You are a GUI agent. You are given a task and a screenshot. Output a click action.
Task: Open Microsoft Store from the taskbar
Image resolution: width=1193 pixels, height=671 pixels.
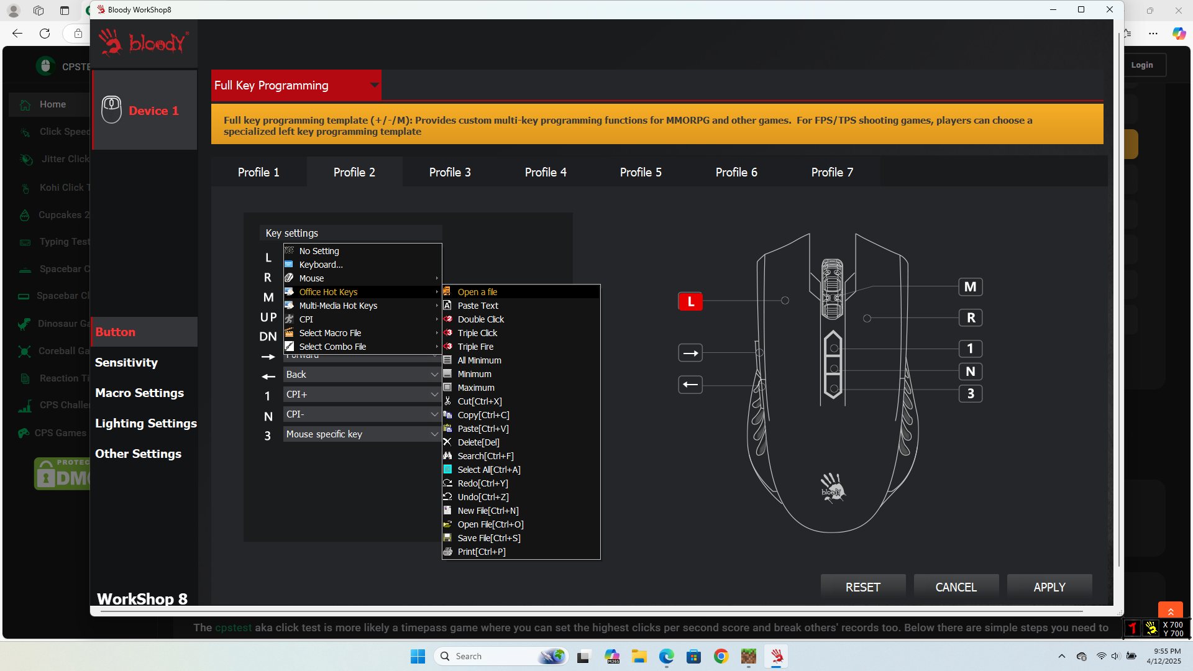(x=693, y=656)
